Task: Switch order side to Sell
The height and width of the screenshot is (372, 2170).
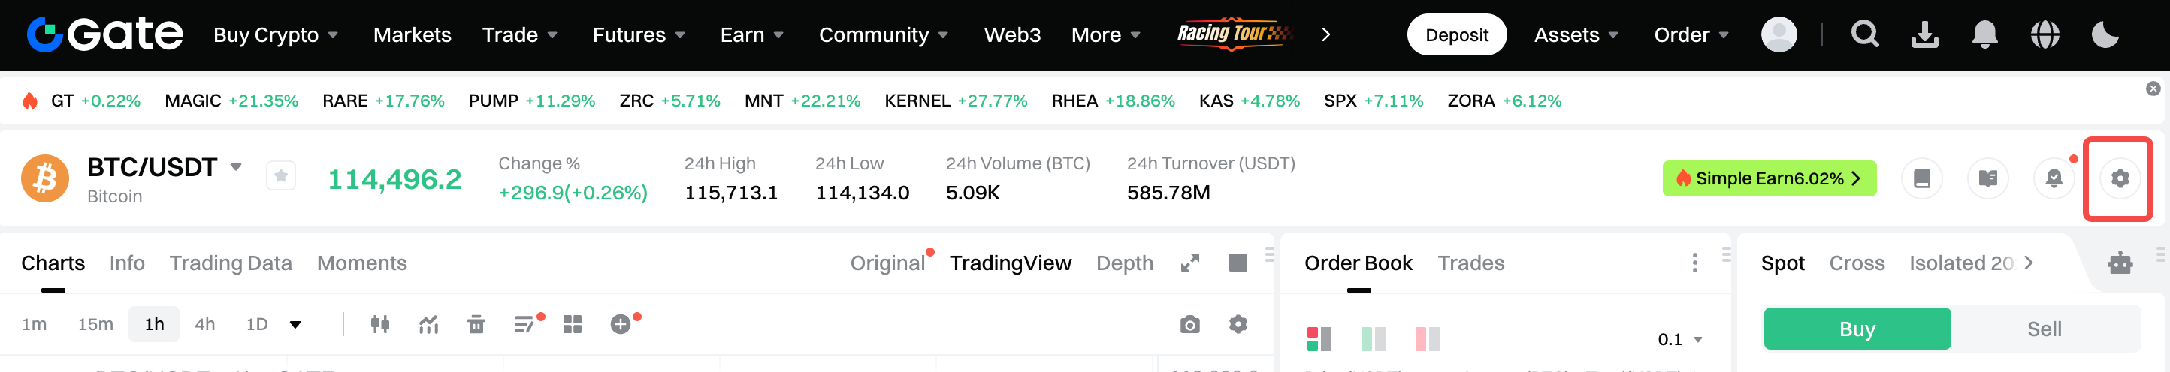Action: click(2044, 329)
